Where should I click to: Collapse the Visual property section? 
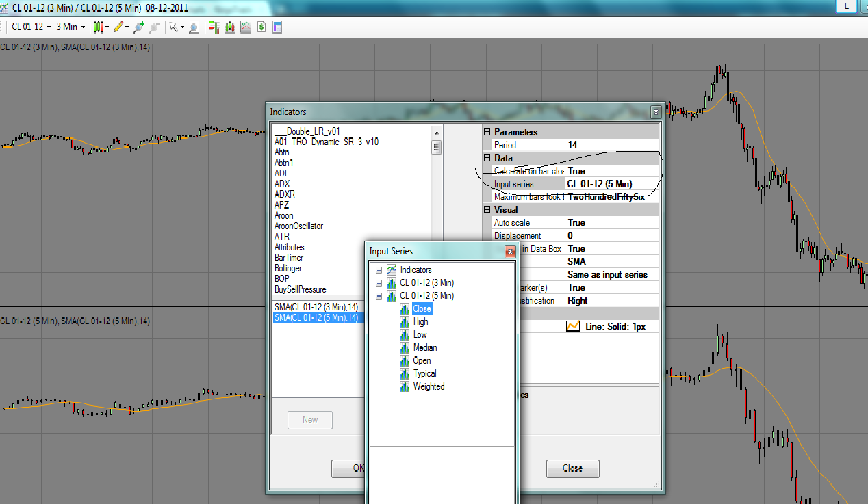tap(487, 210)
